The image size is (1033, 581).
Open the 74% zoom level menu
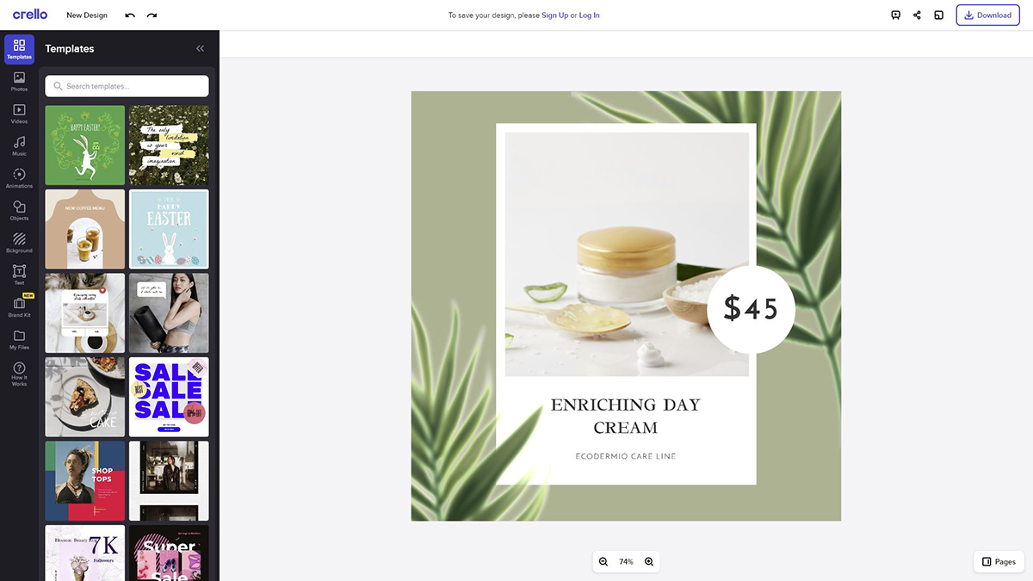[x=626, y=562]
